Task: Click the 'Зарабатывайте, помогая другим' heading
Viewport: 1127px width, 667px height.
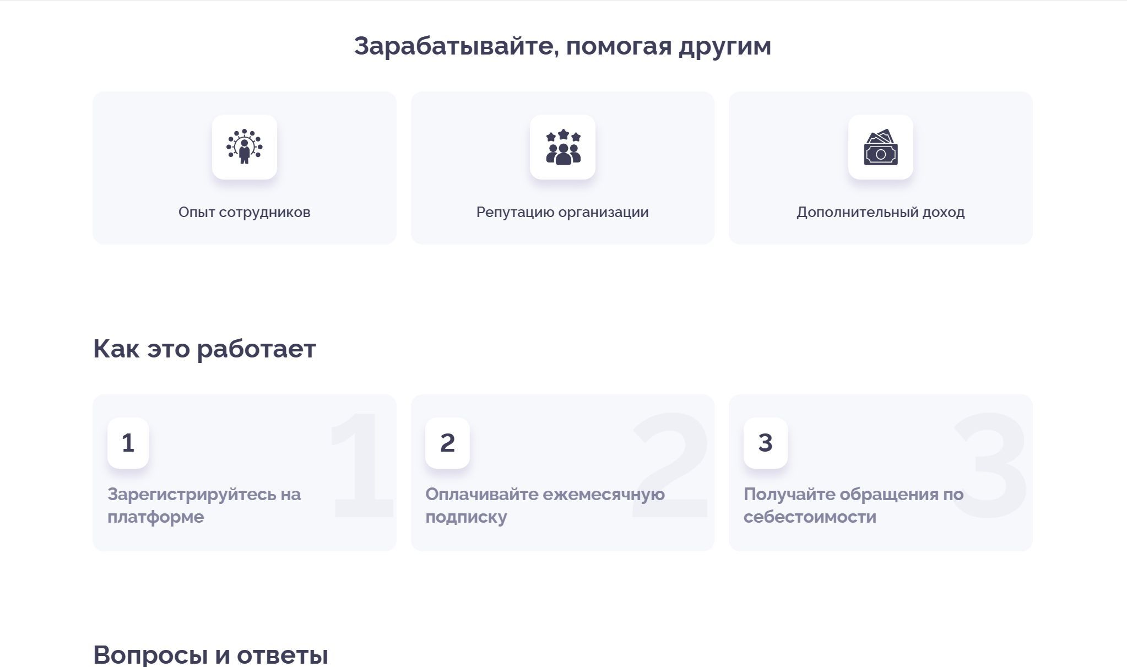Action: (562, 46)
